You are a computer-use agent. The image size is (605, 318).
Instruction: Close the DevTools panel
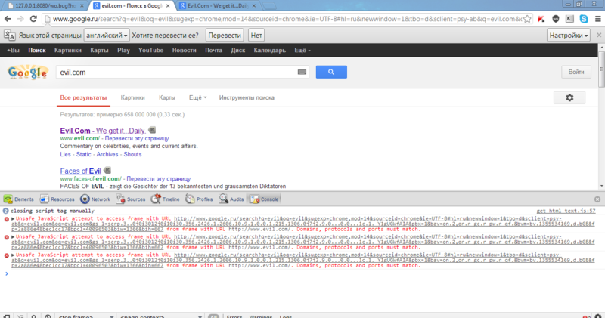(x=597, y=199)
